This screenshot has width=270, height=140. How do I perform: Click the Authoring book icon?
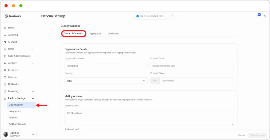pos(5,35)
